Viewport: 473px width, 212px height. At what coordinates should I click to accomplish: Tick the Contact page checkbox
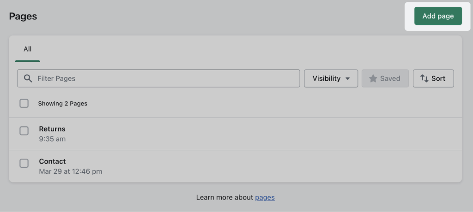[x=24, y=164]
